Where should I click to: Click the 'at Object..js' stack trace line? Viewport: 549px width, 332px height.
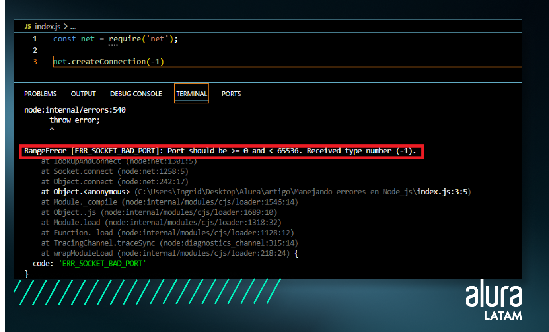coord(159,212)
